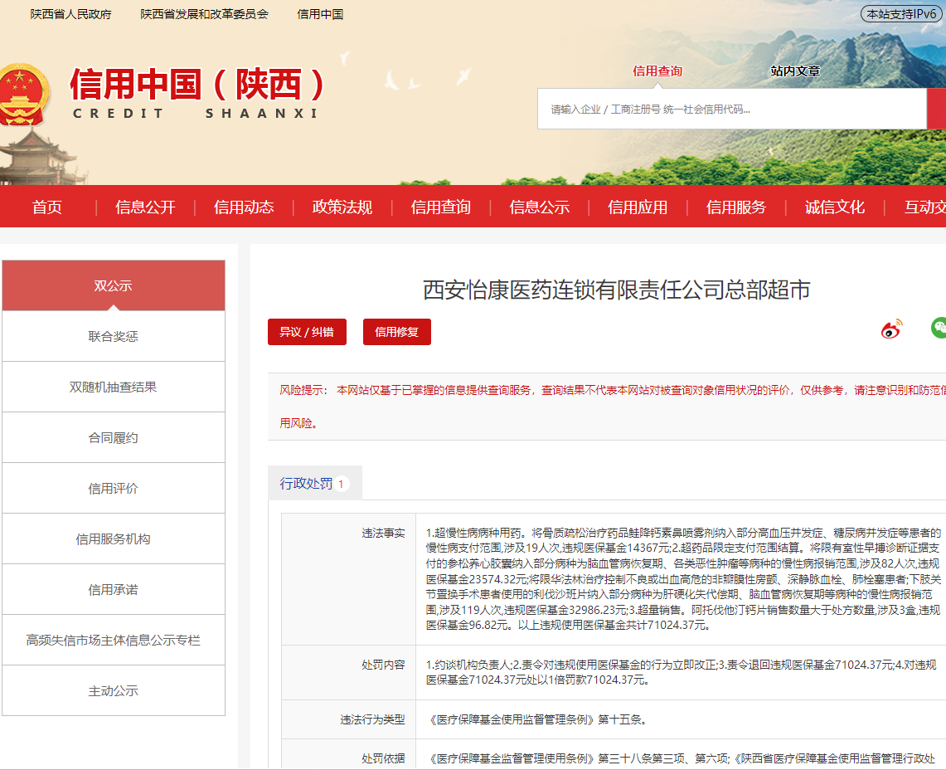Click the national emblem logo

(x=23, y=95)
